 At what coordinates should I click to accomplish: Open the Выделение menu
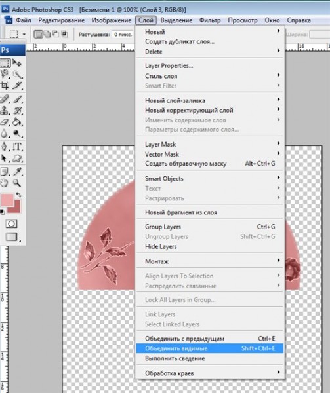point(176,20)
